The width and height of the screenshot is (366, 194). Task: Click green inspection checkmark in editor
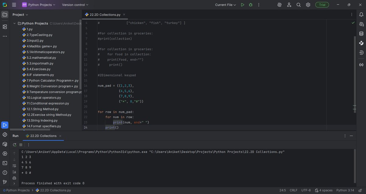(353, 23)
